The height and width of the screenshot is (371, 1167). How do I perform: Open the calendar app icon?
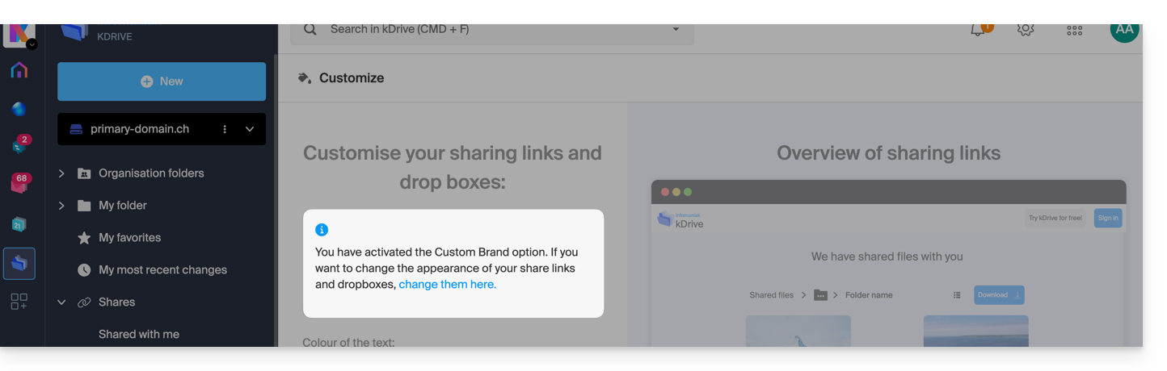(19, 224)
